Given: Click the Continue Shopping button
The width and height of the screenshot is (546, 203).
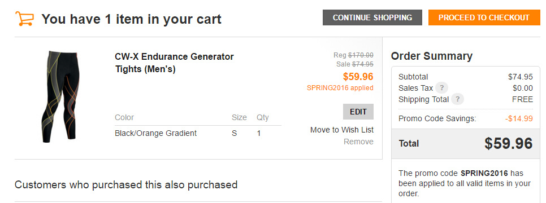Looking at the screenshot, I should [x=372, y=17].
